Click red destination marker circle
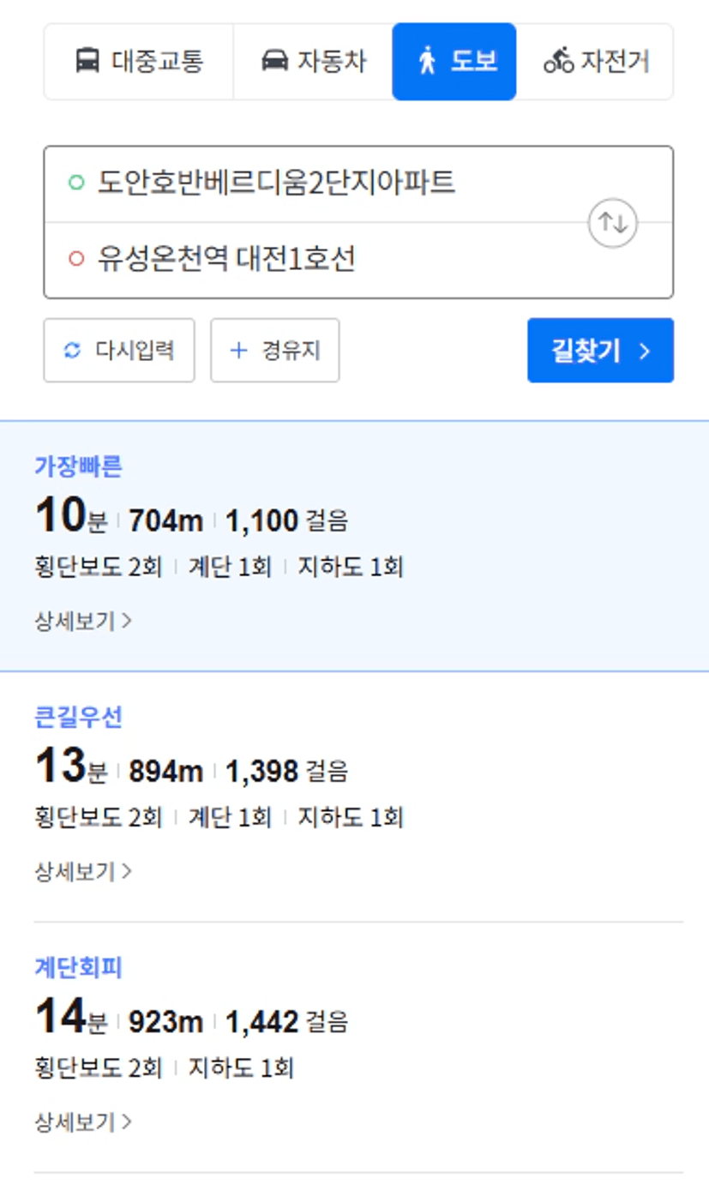Viewport: 709px width, 1190px height. 76,259
